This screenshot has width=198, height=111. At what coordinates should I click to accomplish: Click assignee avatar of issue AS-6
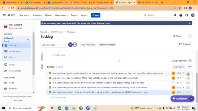pyautogui.click(x=173, y=78)
